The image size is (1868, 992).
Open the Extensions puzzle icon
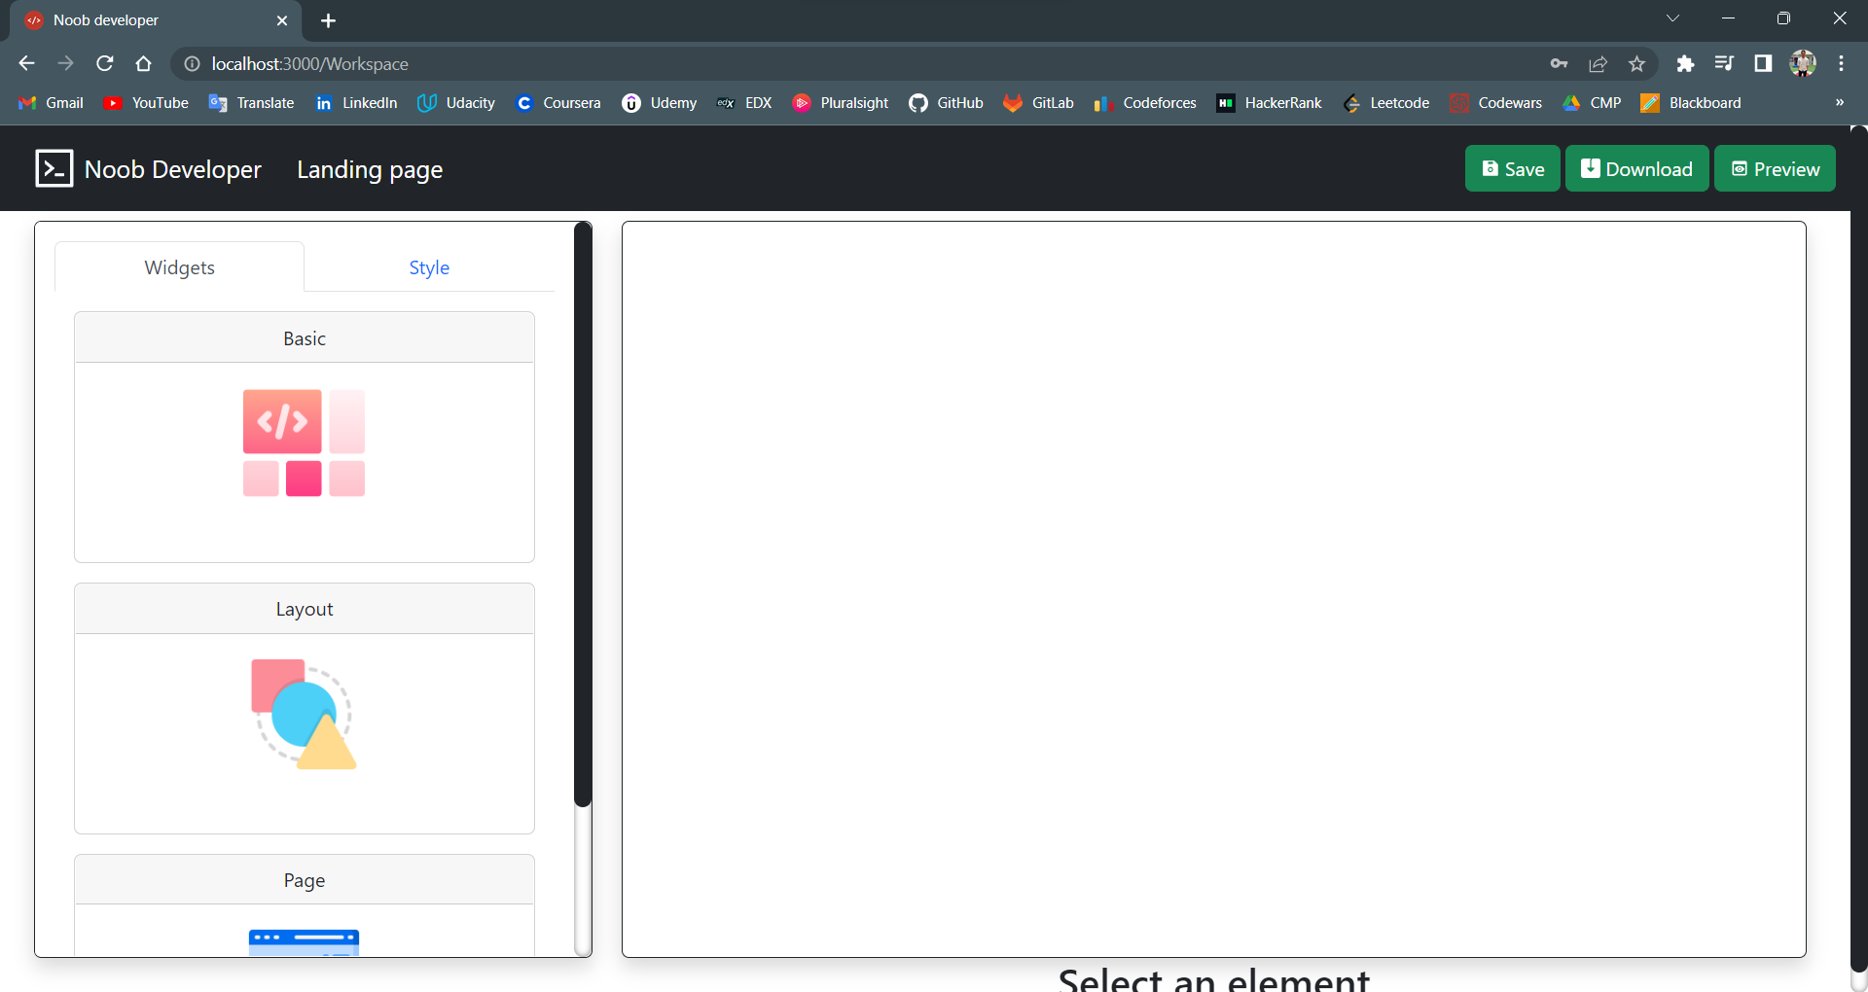pos(1685,63)
